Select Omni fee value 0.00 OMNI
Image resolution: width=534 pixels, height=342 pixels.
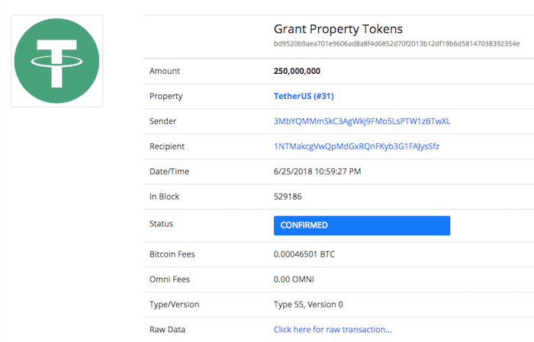(294, 280)
